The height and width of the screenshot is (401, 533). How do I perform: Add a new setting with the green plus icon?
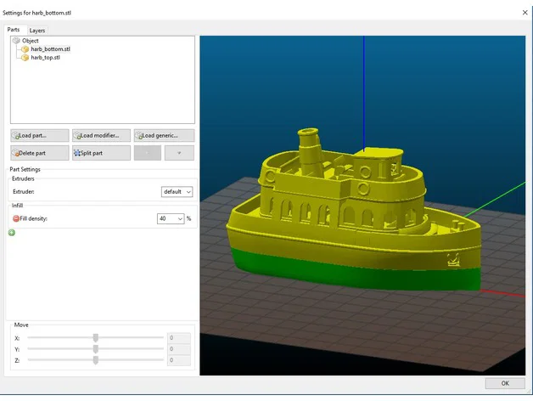[12, 233]
